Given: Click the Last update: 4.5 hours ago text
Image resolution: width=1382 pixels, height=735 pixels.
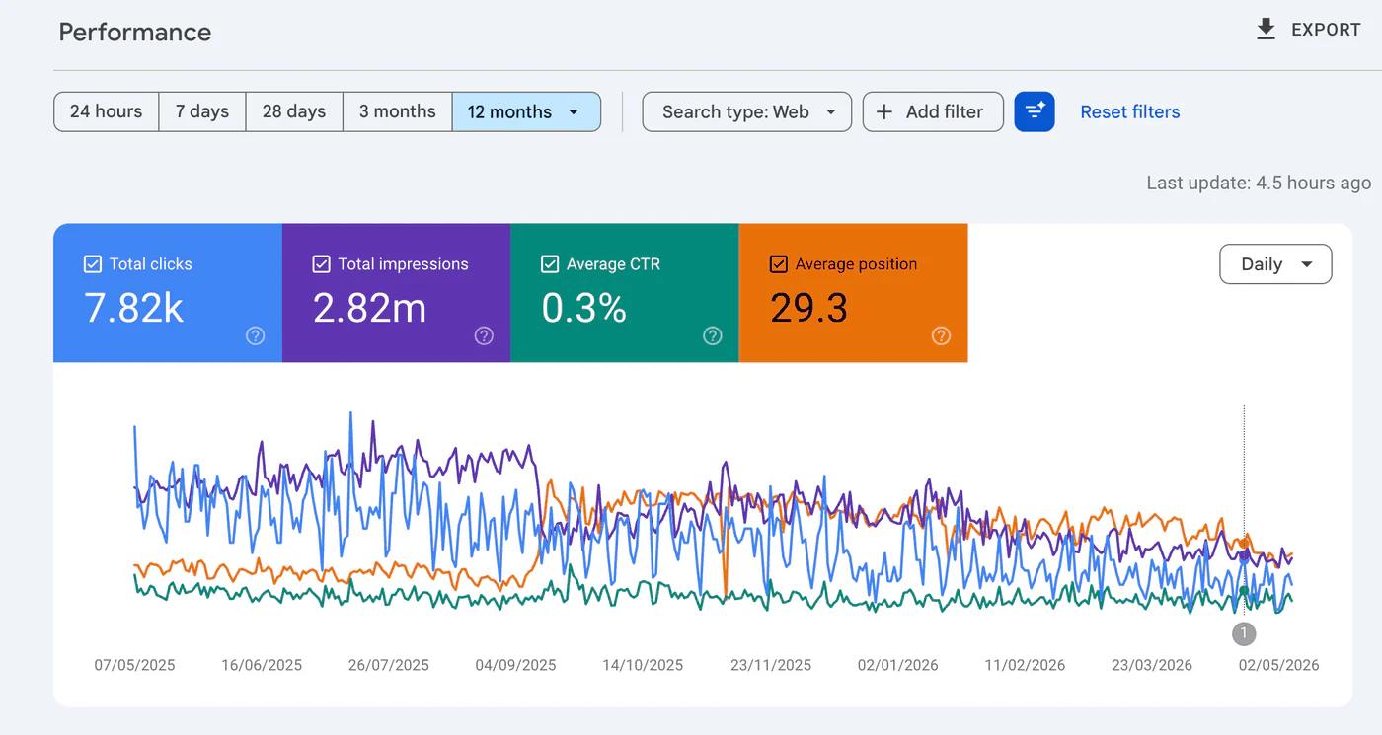Looking at the screenshot, I should coord(1259,183).
